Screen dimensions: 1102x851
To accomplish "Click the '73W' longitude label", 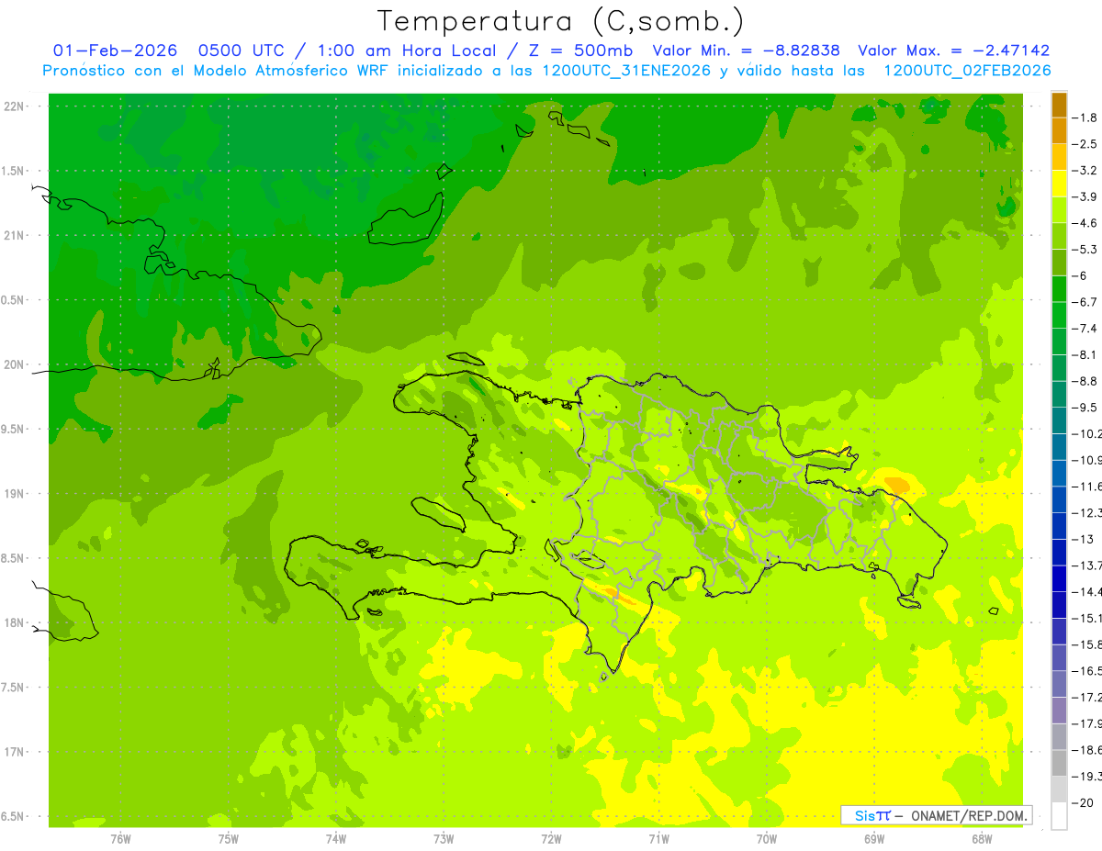I will tap(444, 838).
